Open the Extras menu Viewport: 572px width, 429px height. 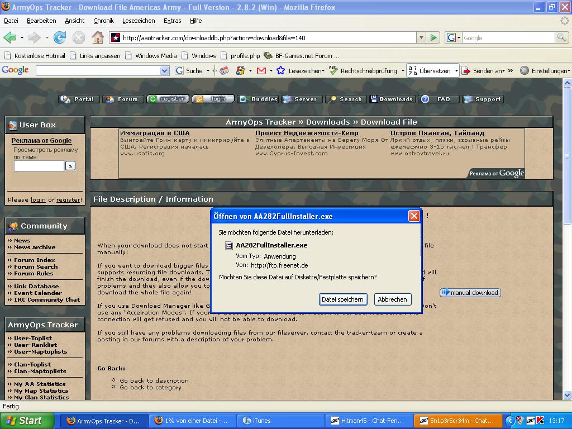(x=173, y=21)
